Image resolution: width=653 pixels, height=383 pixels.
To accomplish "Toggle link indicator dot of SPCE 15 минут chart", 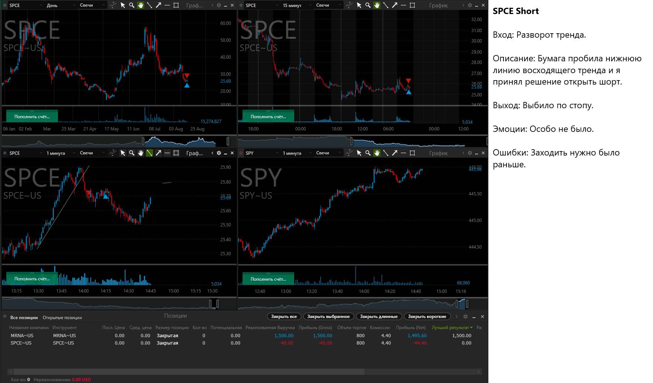I will (241, 5).
